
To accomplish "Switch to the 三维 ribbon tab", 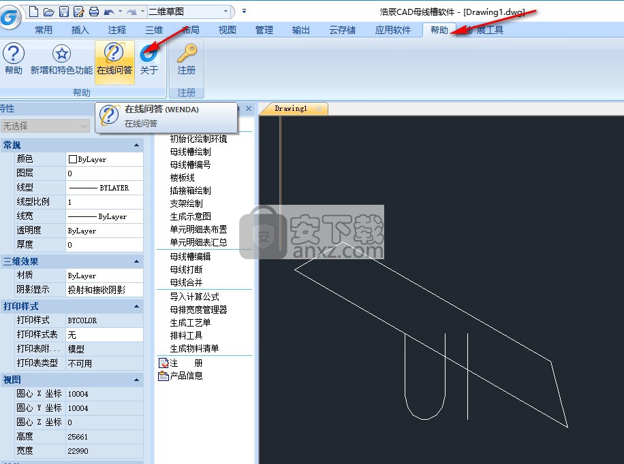I will pyautogui.click(x=153, y=30).
